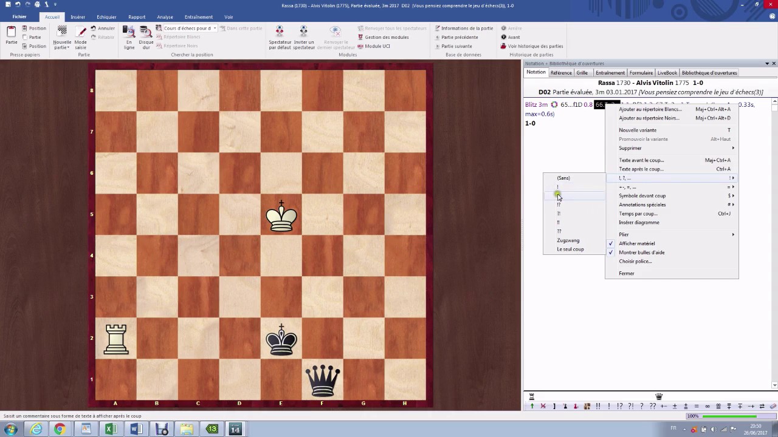
Task: Open the En ligne position search icon
Action: coord(129,30)
